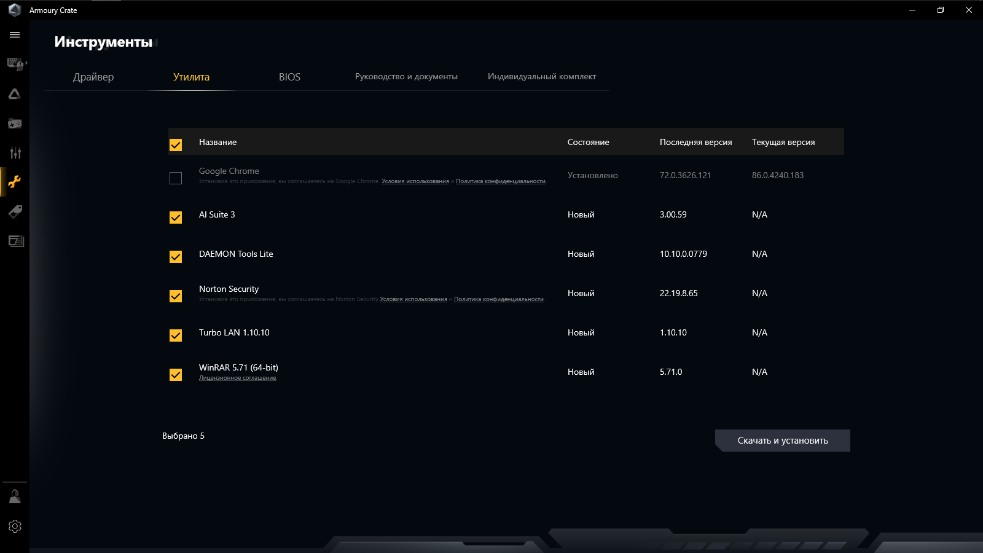Open Norton Security Условия использования link
983x553 pixels.
coord(413,299)
